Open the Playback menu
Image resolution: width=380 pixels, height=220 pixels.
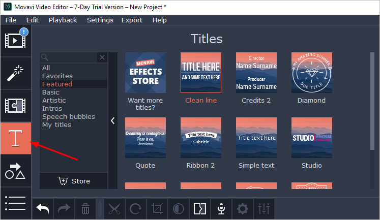point(63,20)
